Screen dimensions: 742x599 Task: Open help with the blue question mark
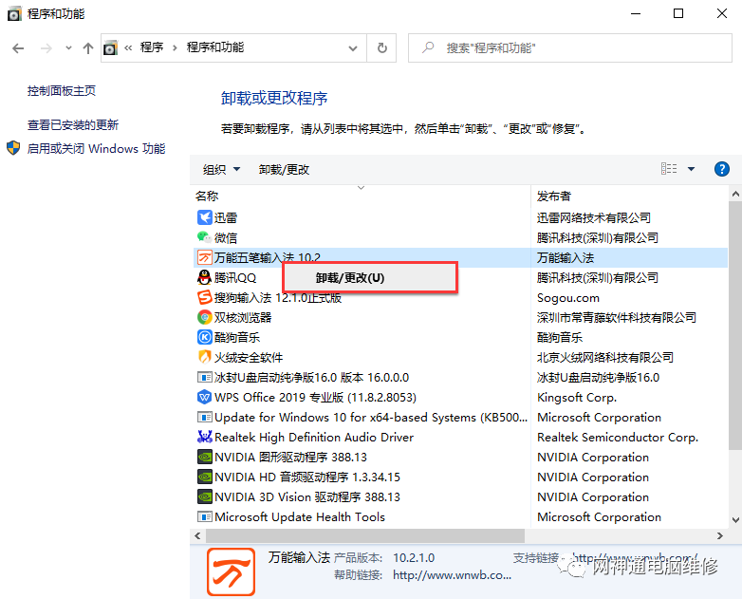click(x=722, y=169)
